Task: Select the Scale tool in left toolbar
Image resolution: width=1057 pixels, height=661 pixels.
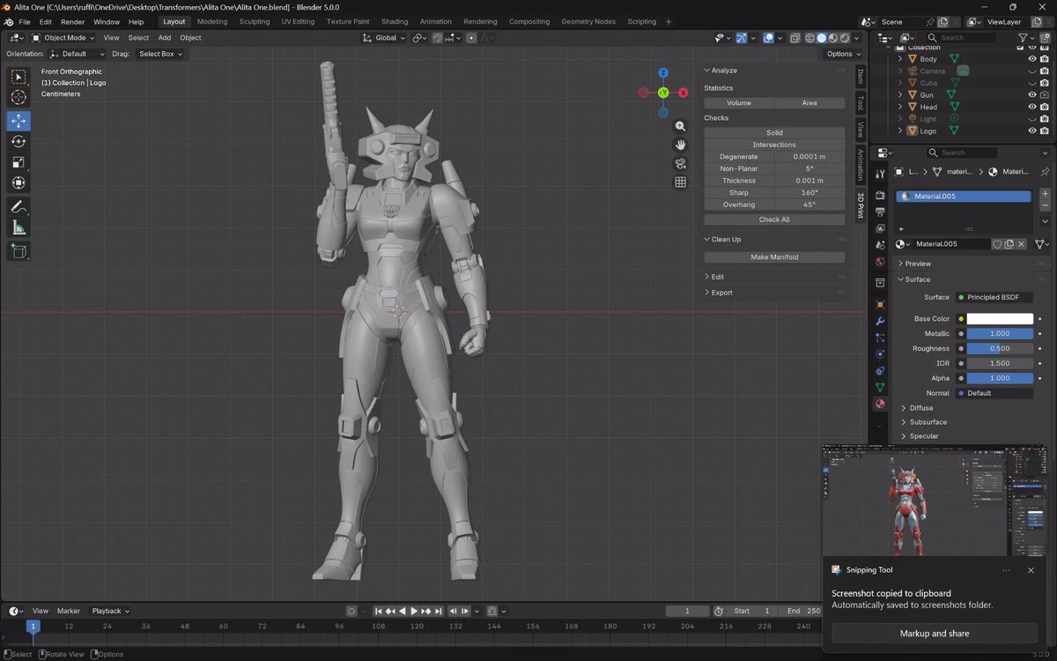Action: [18, 162]
